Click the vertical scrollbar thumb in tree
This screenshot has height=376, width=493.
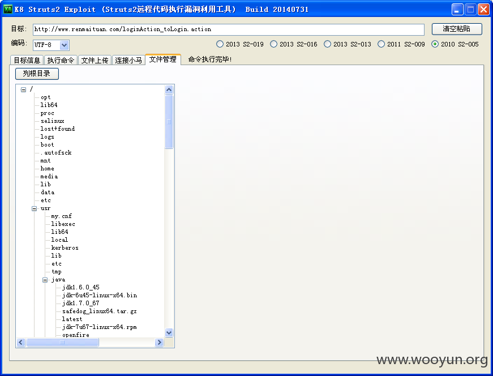click(169, 121)
